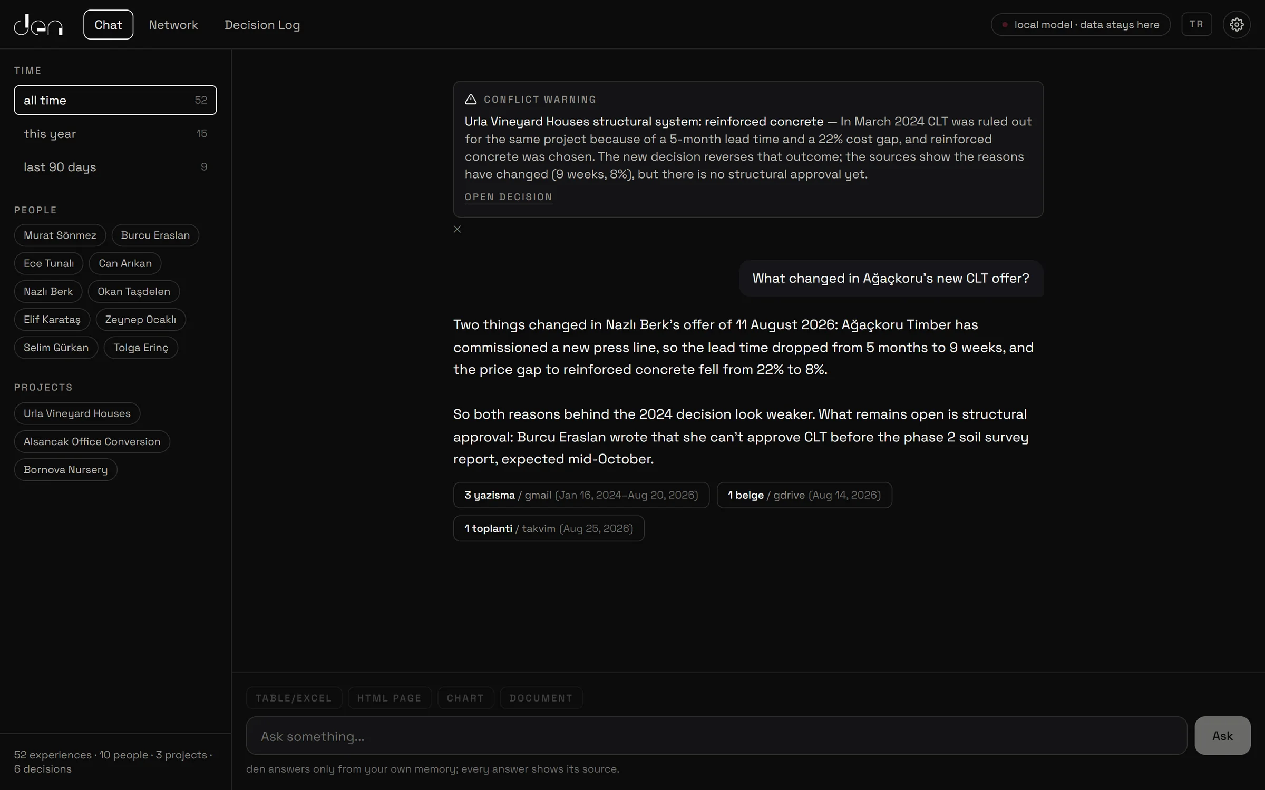The image size is (1265, 790).
Task: Focus the Ask something input field
Action: tap(716, 736)
